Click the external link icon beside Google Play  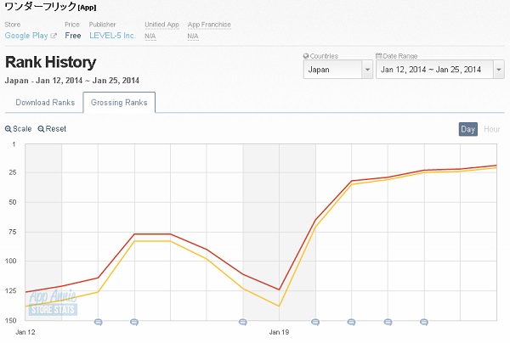tap(54, 36)
